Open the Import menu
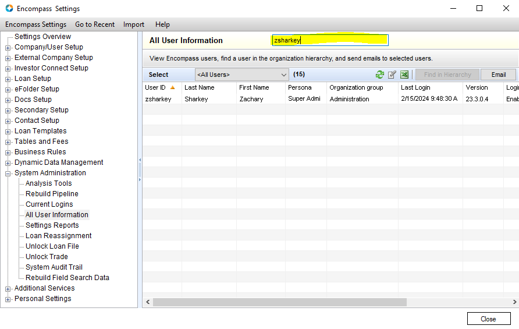The image size is (519, 329). 134,24
